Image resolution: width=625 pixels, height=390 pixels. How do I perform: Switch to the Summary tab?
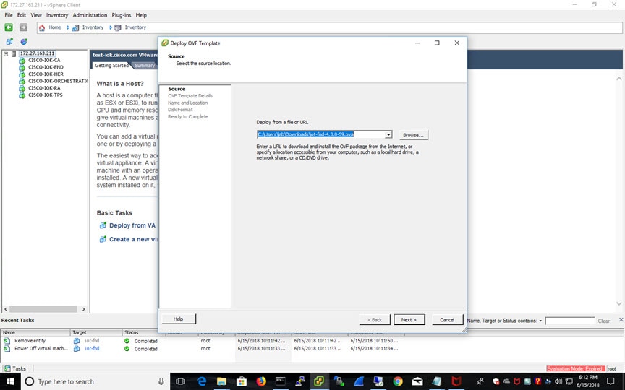pyautogui.click(x=144, y=66)
